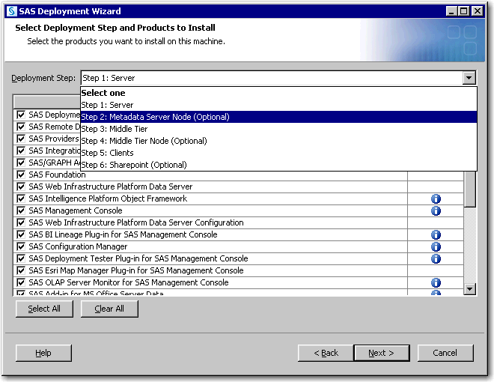The height and width of the screenshot is (382, 494).
Task: Select Step 6: Sharepoint (Optional) entry
Action: pos(134,165)
